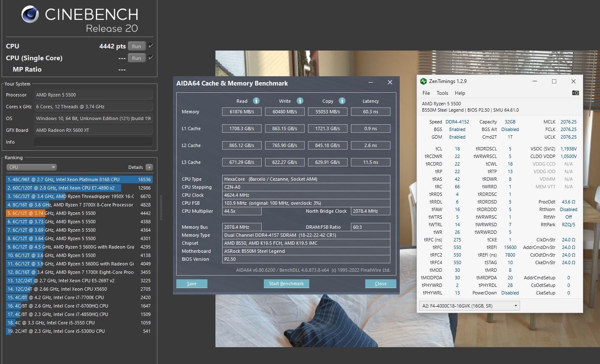Image resolution: width=600 pixels, height=364 pixels.
Task: Click Memory Latency value 60.3 ns
Action: 370,112
